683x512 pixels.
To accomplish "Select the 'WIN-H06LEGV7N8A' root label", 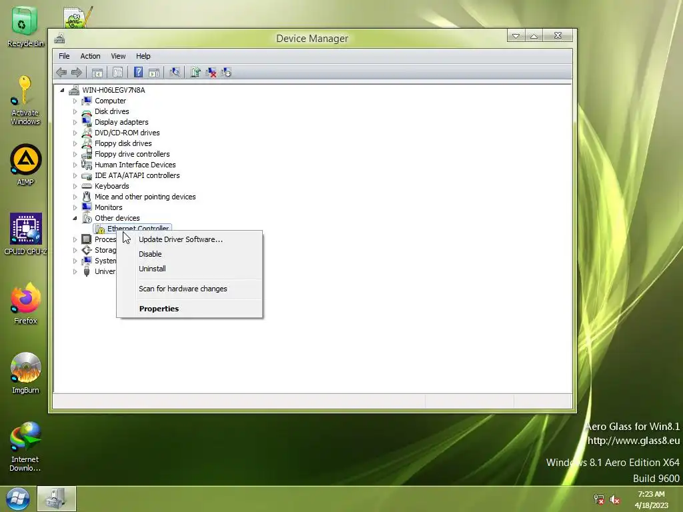I will (113, 90).
